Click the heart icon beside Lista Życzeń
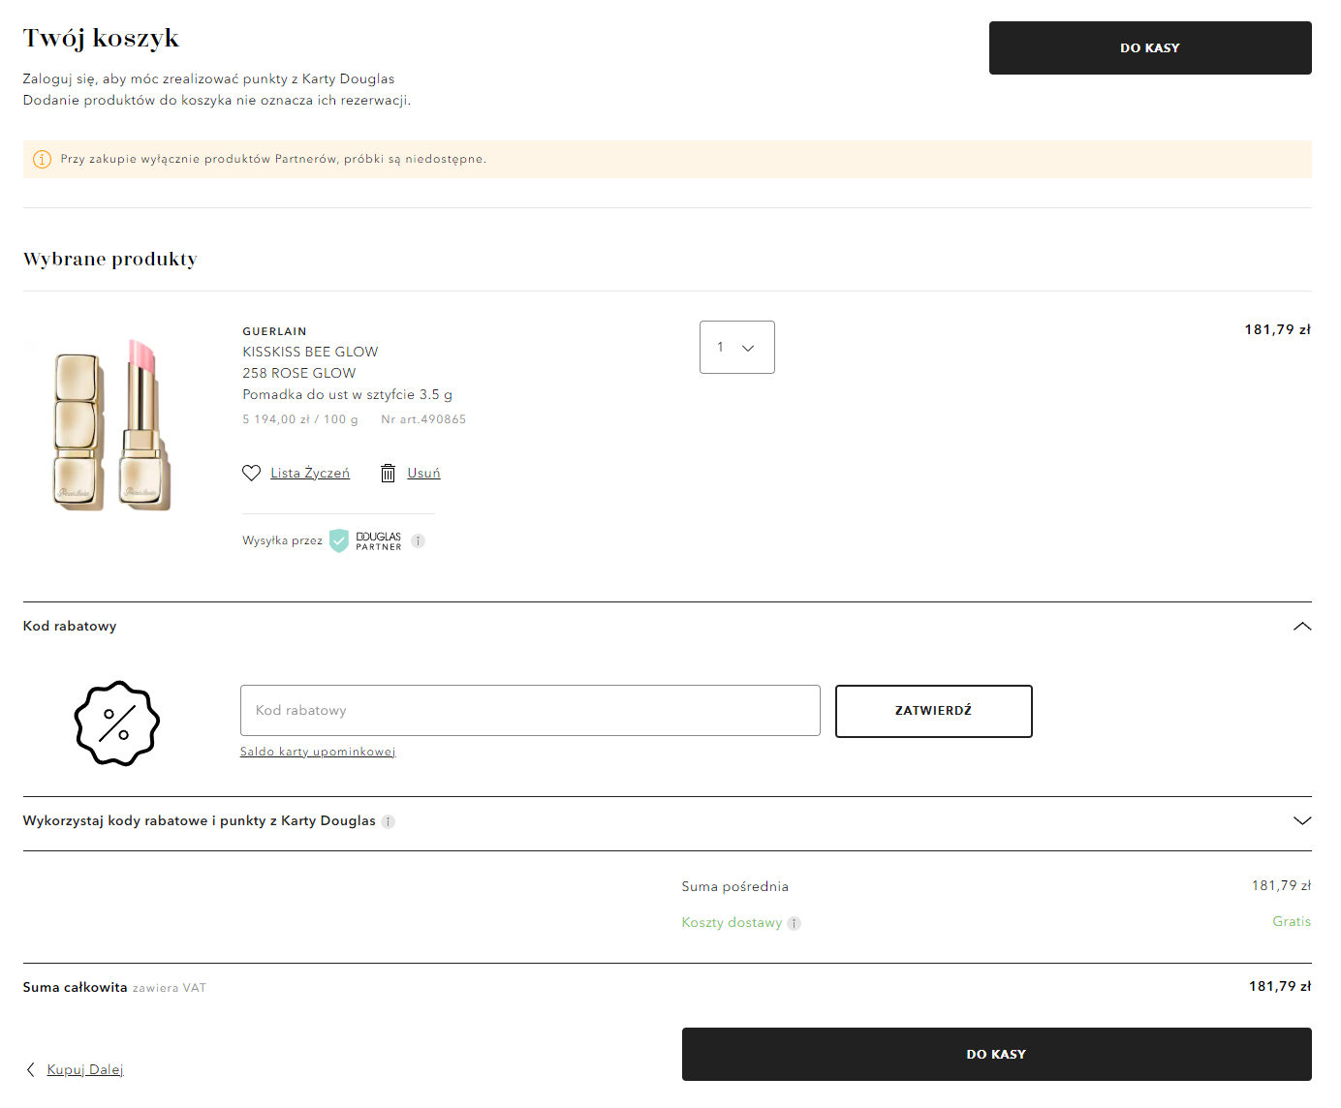The image size is (1341, 1108). click(251, 473)
